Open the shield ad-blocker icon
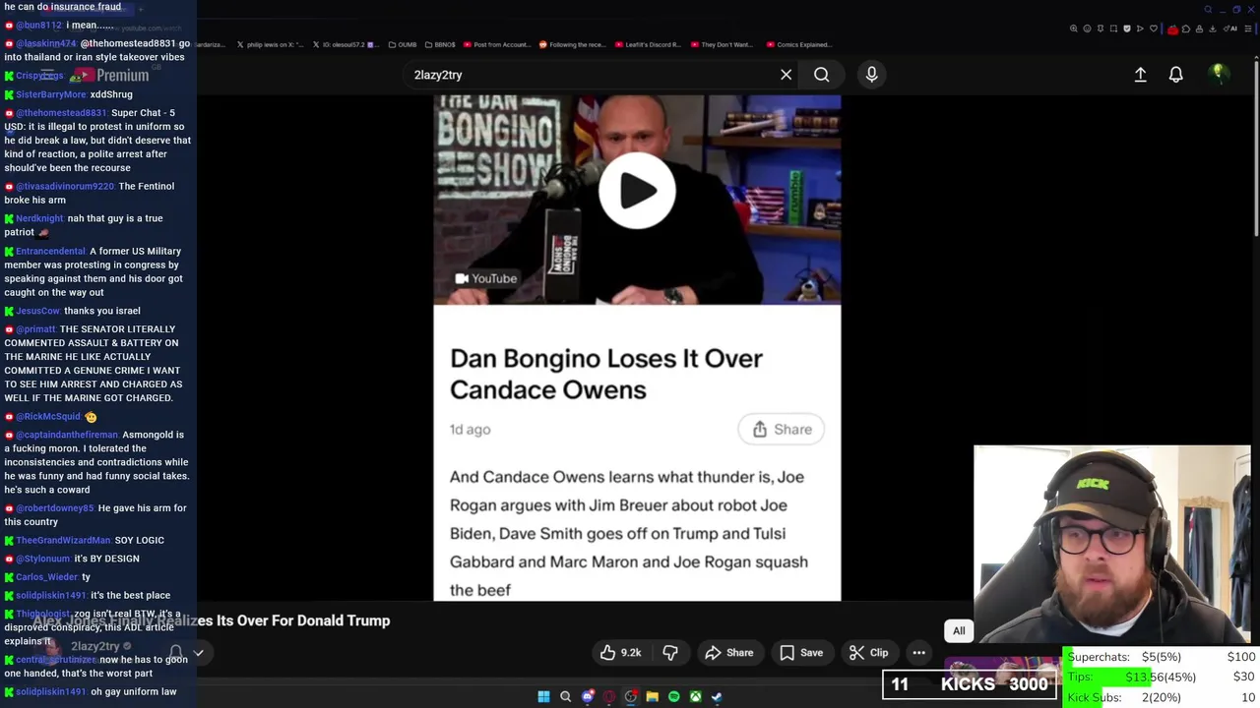 coord(1127,29)
